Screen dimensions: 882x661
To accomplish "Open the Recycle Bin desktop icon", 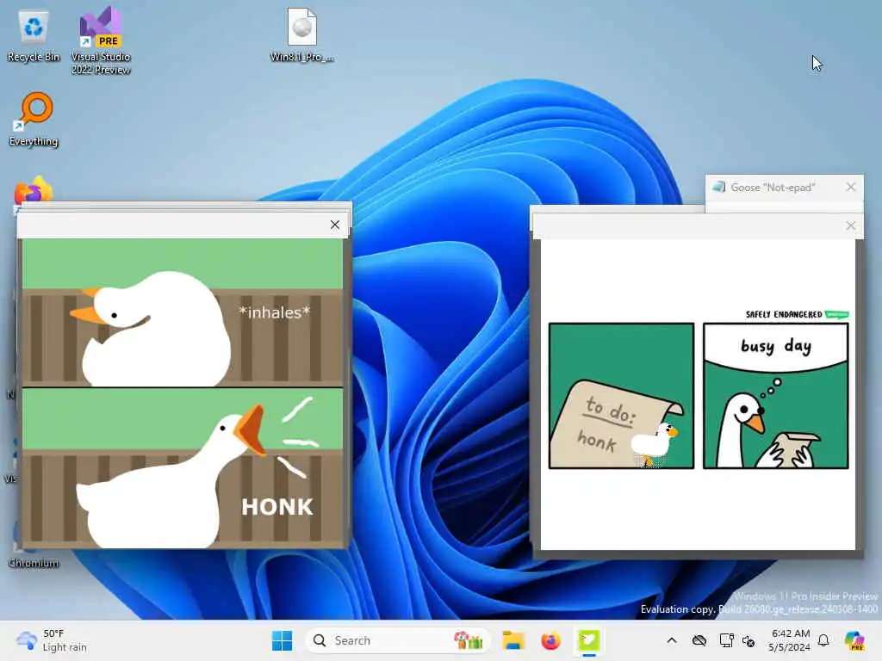I will click(x=34, y=36).
